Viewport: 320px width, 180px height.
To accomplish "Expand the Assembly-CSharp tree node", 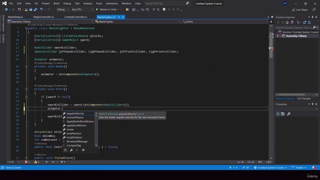I will click(x=277, y=36).
